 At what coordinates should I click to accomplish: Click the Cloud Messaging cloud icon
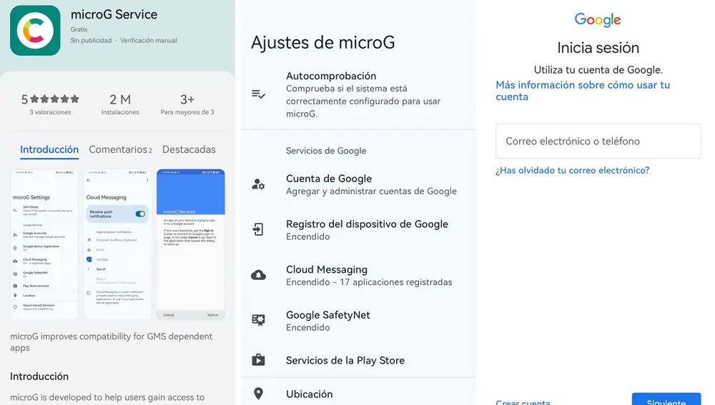[x=259, y=275]
